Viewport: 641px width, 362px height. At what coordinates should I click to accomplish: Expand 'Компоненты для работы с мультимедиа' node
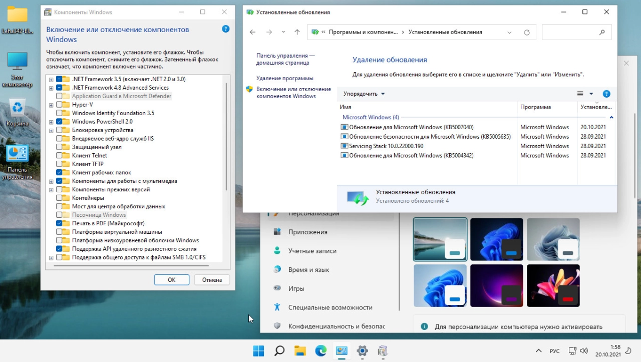click(x=51, y=181)
